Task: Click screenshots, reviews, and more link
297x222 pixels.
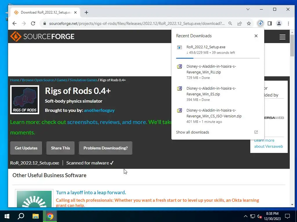Action: pyautogui.click(x=107, y=122)
